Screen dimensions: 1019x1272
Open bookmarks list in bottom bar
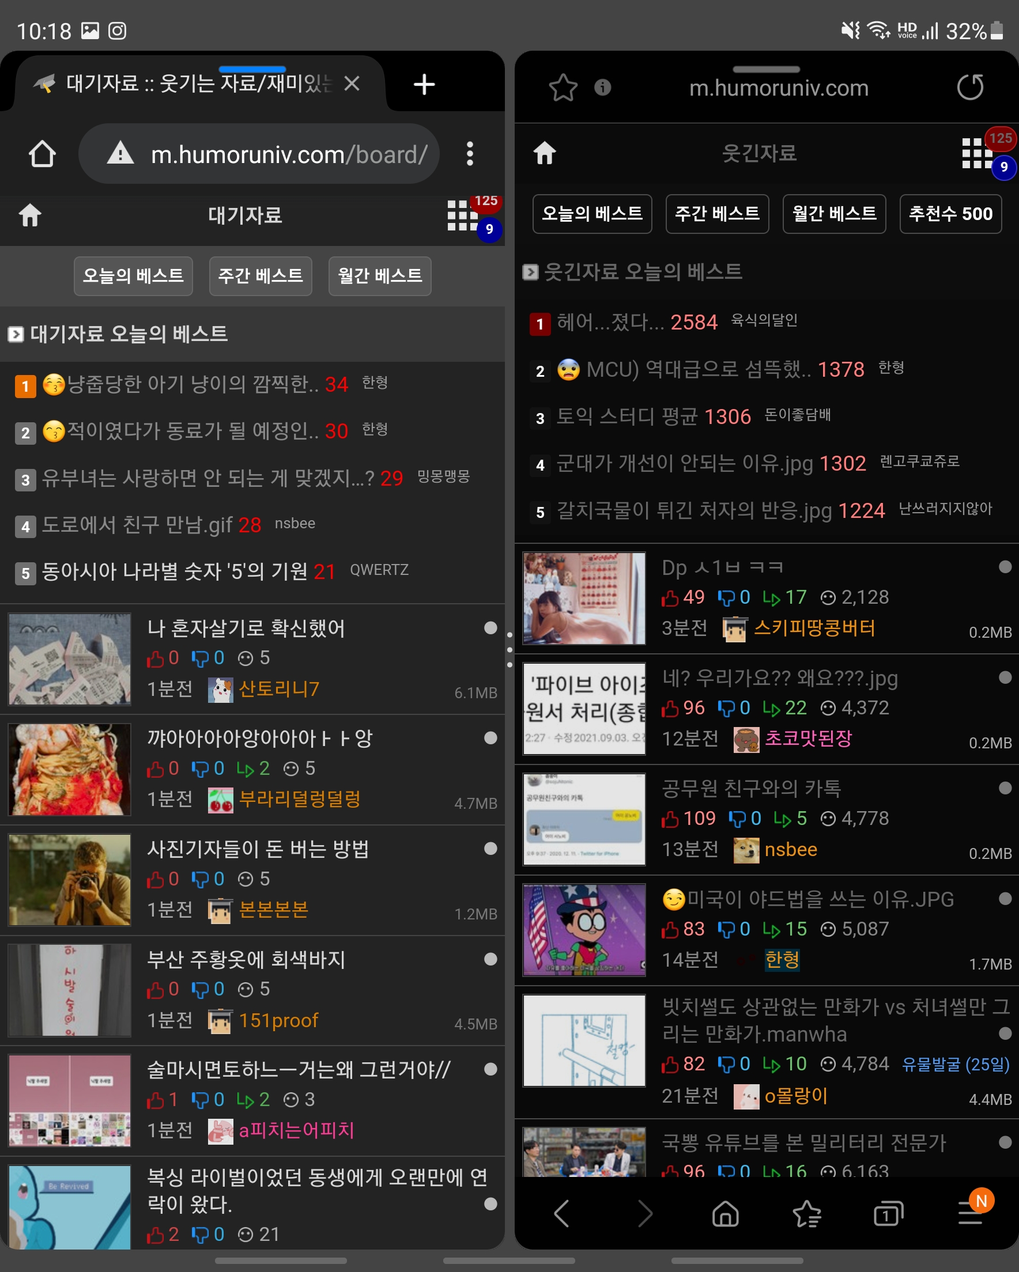coord(806,1214)
